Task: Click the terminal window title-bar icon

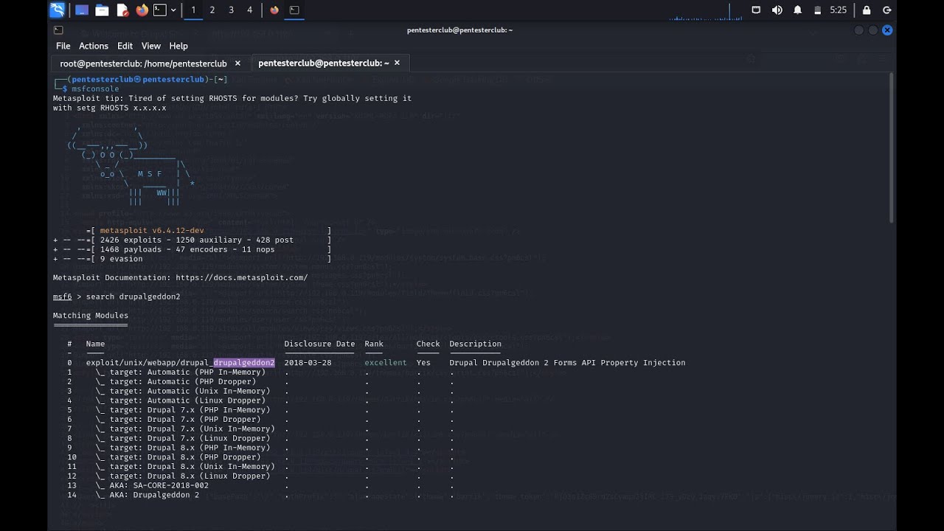Action: tap(58, 30)
